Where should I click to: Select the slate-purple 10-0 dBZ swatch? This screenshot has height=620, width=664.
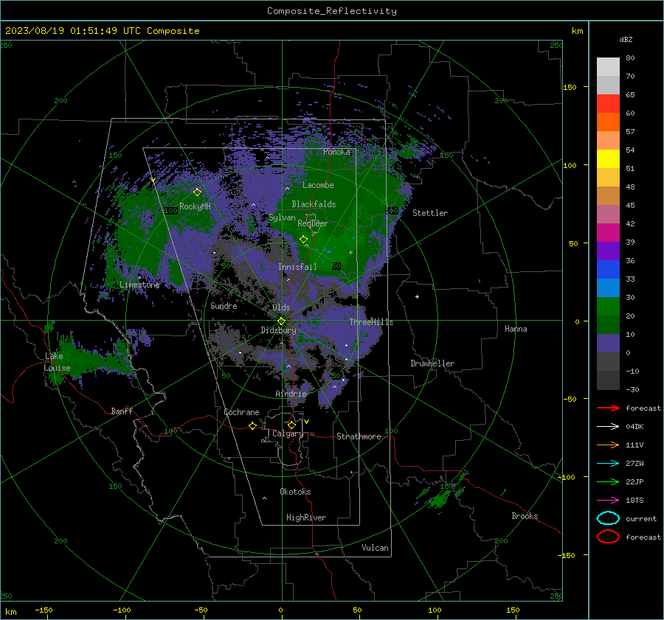(608, 344)
